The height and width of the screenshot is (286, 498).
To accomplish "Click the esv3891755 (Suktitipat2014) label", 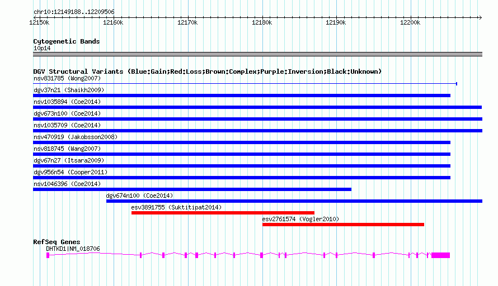I will (176, 207).
